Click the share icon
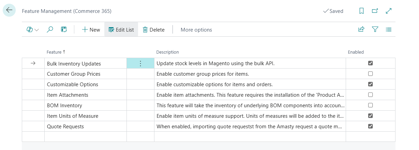The width and height of the screenshot is (419, 150). (361, 30)
